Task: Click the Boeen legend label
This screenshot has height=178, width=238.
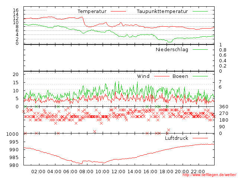Action: pyautogui.click(x=180, y=76)
